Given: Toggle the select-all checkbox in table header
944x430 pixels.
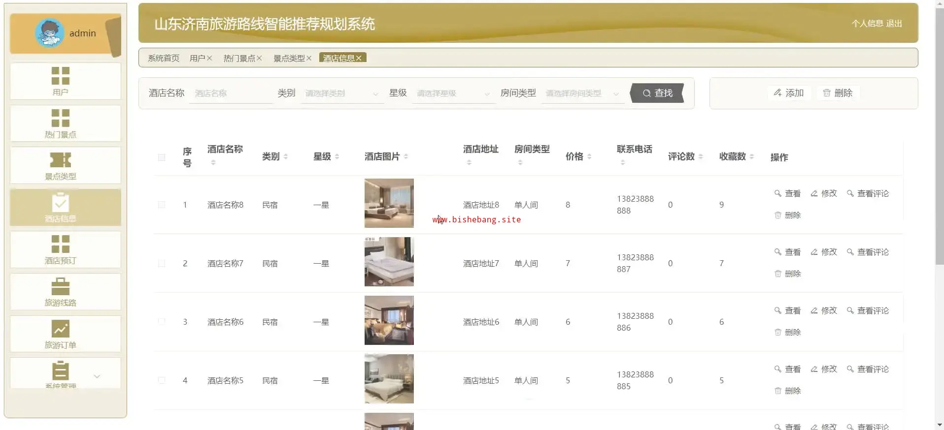Looking at the screenshot, I should 162,157.
